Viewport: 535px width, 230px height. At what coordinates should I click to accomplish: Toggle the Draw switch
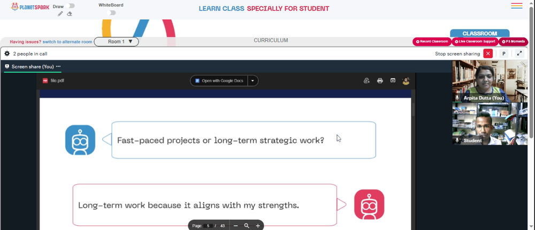71,6
